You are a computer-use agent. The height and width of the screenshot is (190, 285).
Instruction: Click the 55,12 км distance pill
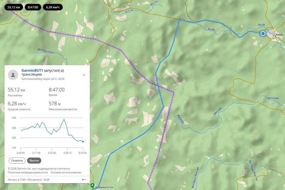pos(14,7)
